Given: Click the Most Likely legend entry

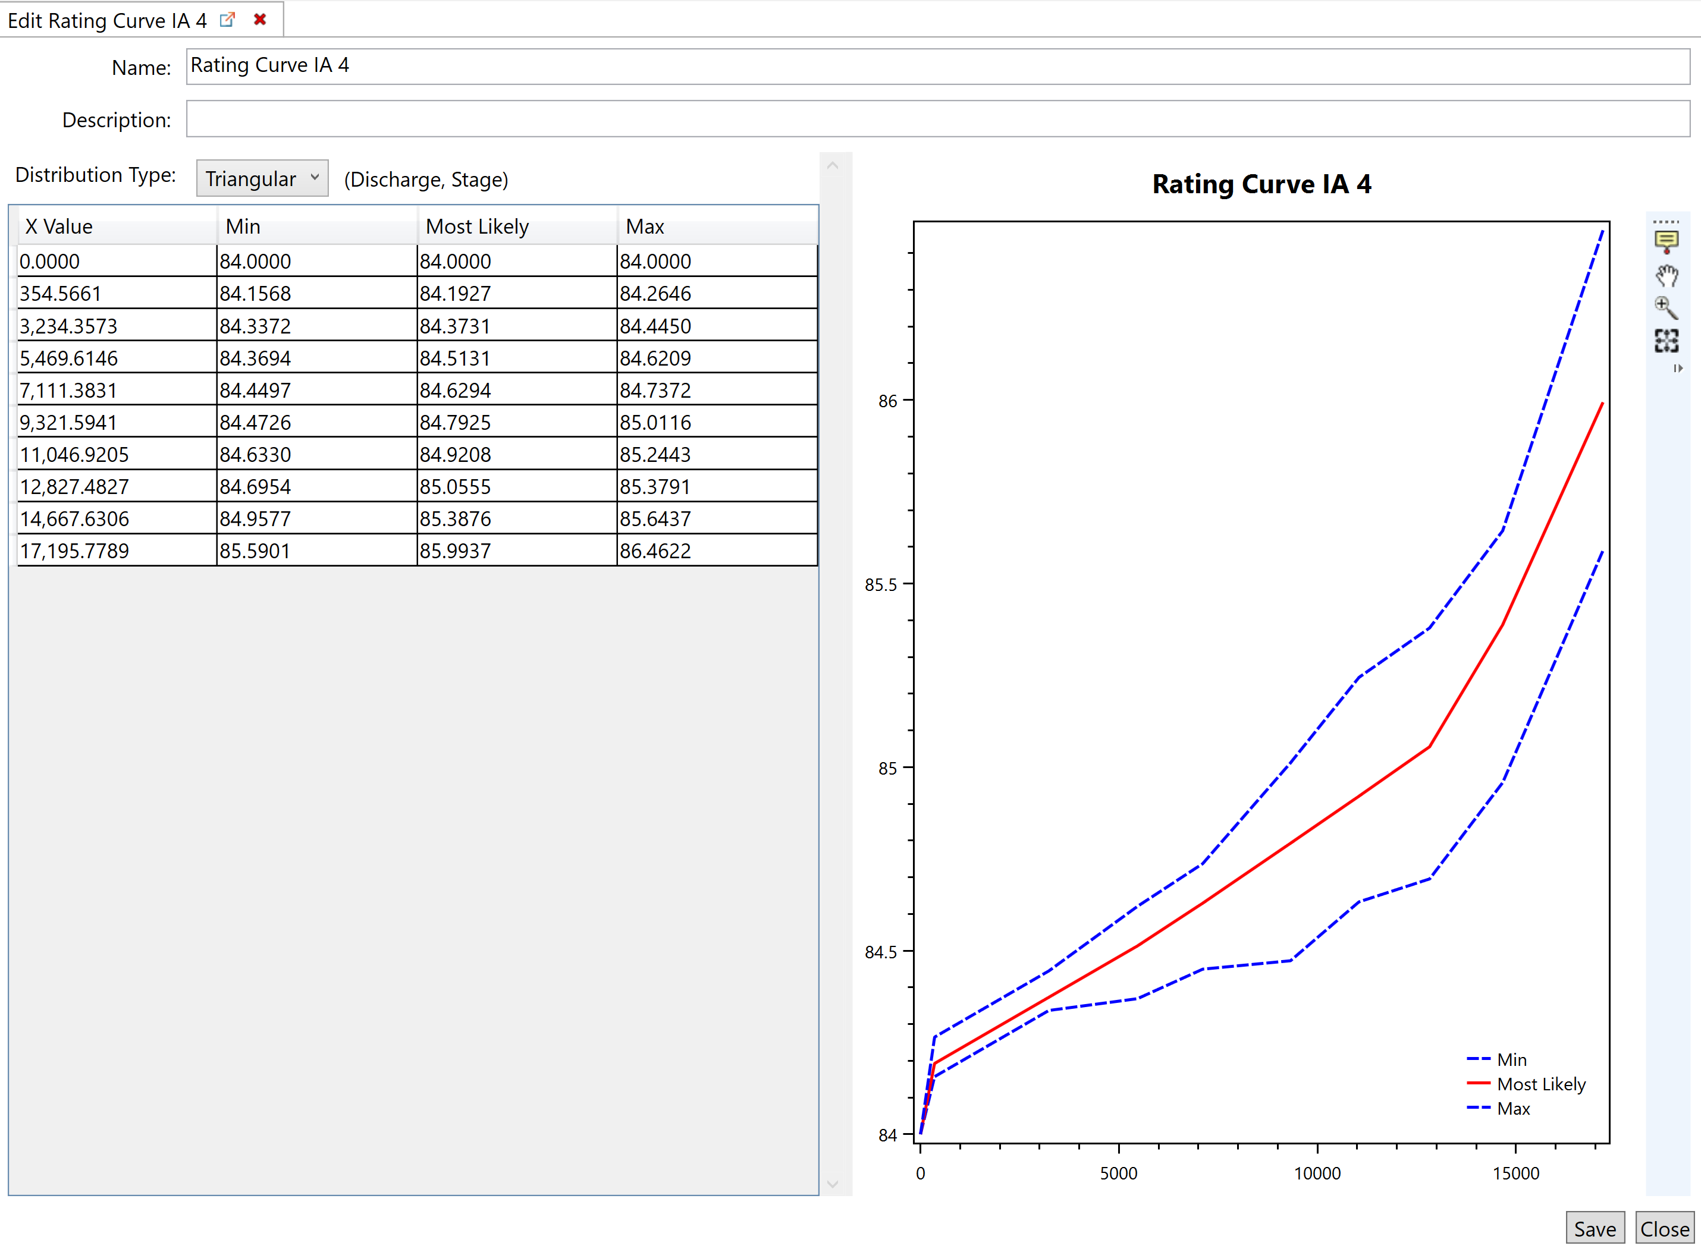Looking at the screenshot, I should pos(1526,1084).
